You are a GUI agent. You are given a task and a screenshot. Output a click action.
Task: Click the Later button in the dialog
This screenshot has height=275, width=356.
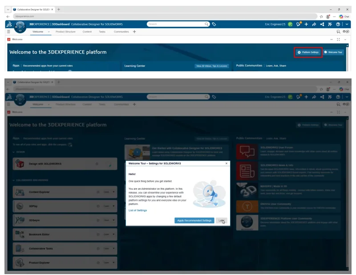click(x=221, y=221)
